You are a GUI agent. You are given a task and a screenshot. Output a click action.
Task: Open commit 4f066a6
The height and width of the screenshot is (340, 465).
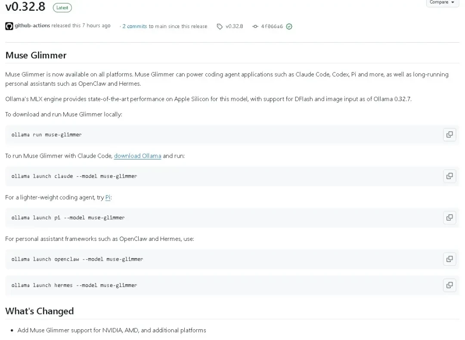272,26
